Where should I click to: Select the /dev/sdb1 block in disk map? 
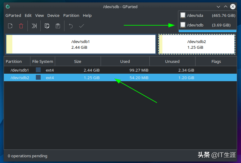point(80,44)
